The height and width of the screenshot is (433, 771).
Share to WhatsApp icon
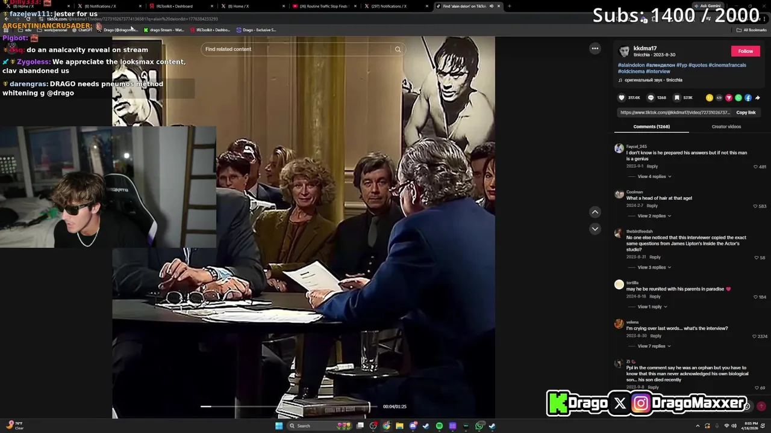pos(738,97)
